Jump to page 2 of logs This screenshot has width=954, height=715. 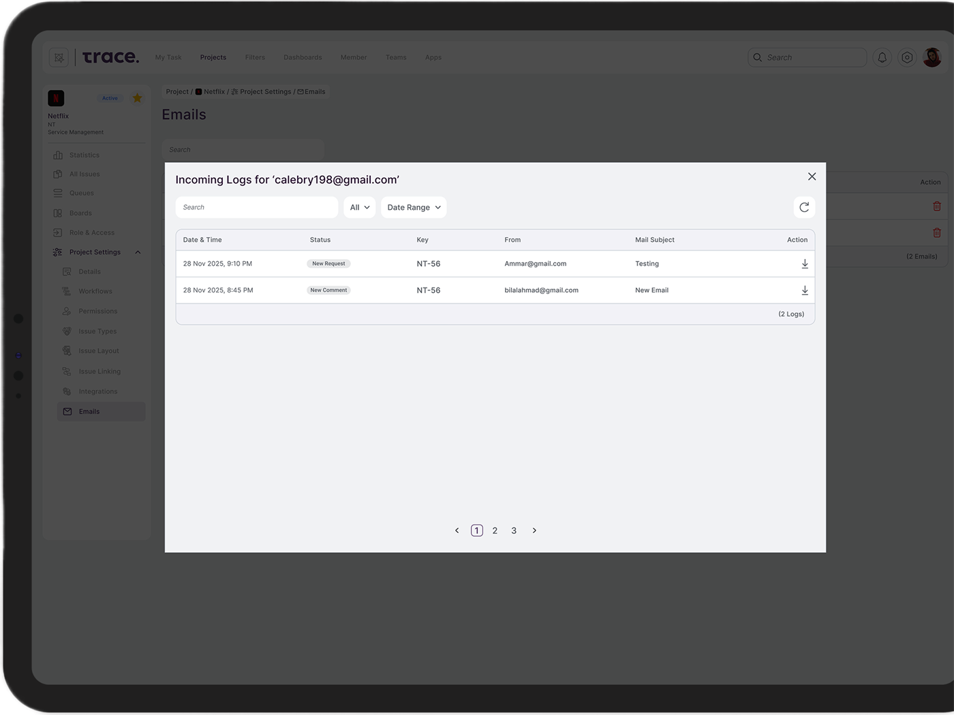[x=495, y=530]
